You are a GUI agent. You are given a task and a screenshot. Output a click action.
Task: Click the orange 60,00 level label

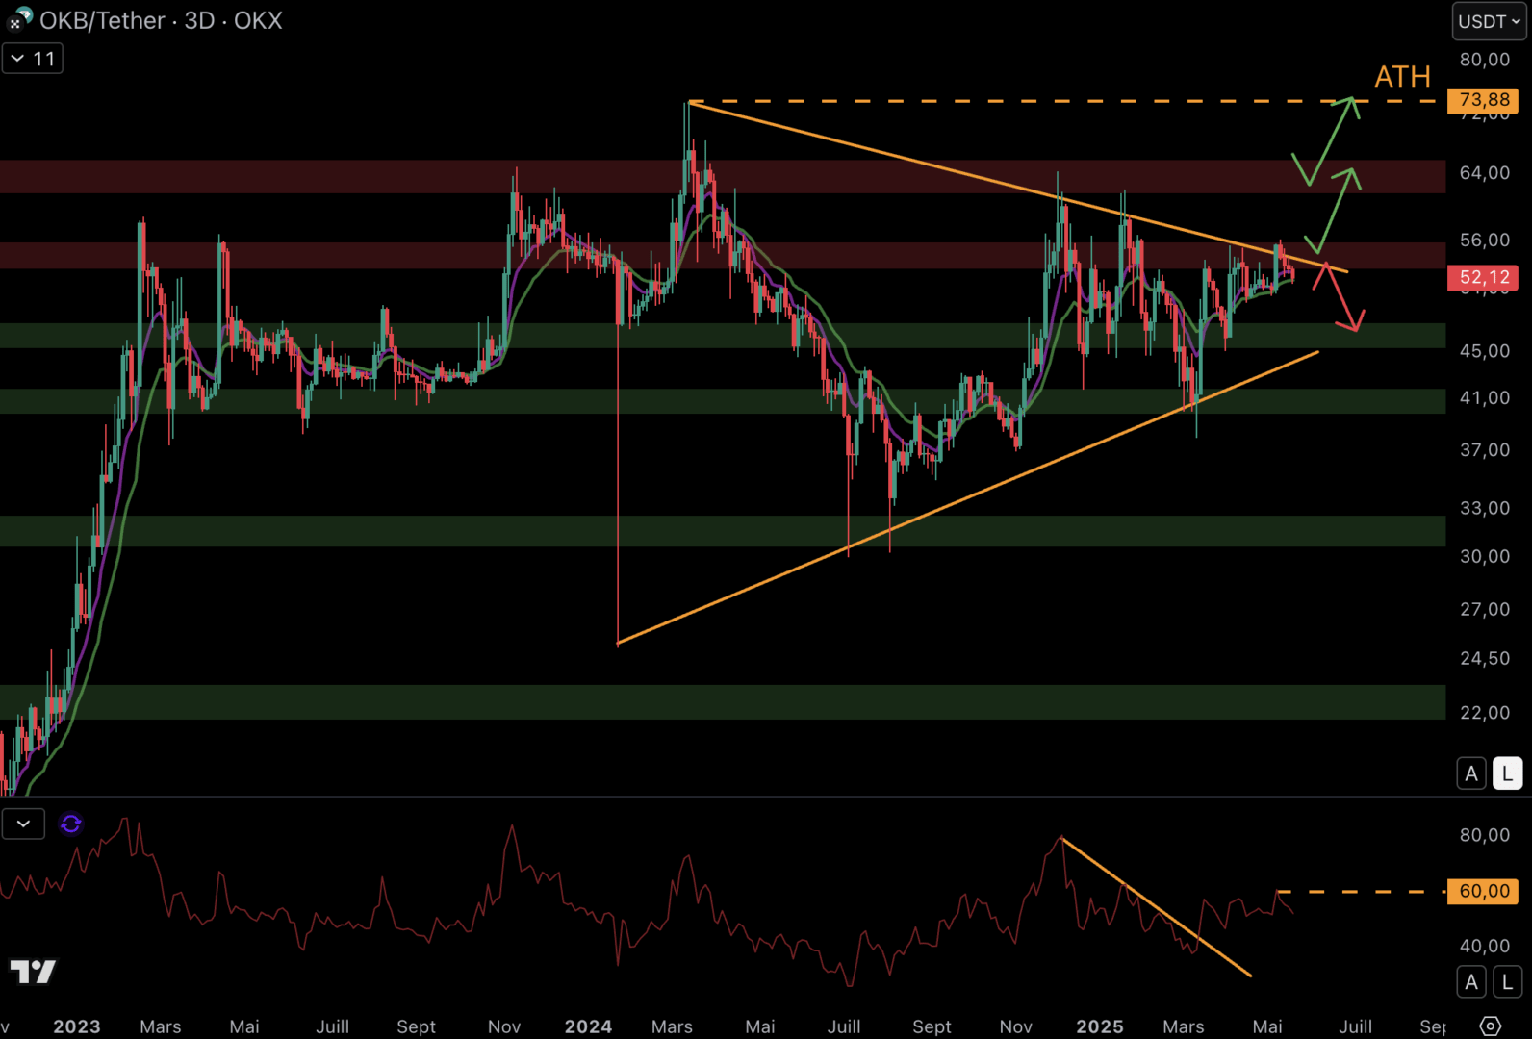[1483, 892]
